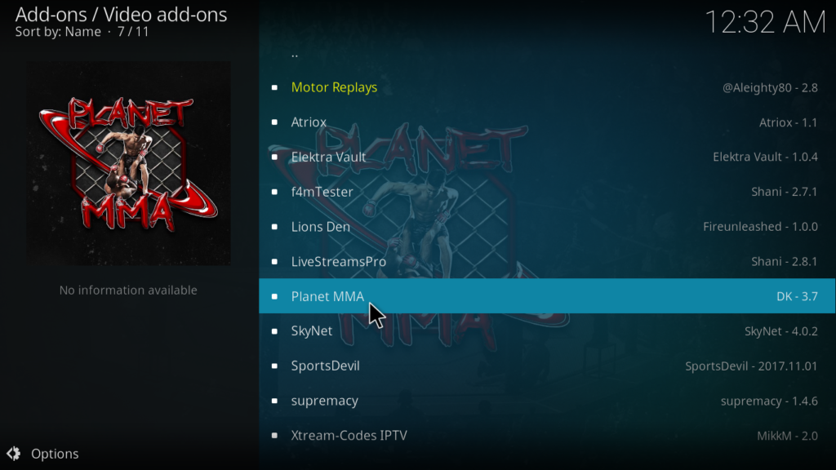Click the bullet icon beside SportsDevil
836x470 pixels.
point(274,366)
